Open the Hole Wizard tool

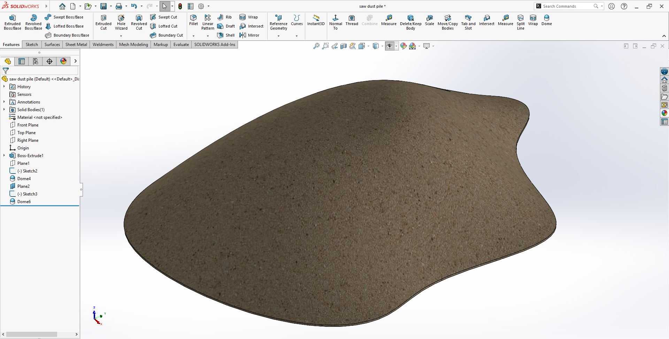pos(121,22)
